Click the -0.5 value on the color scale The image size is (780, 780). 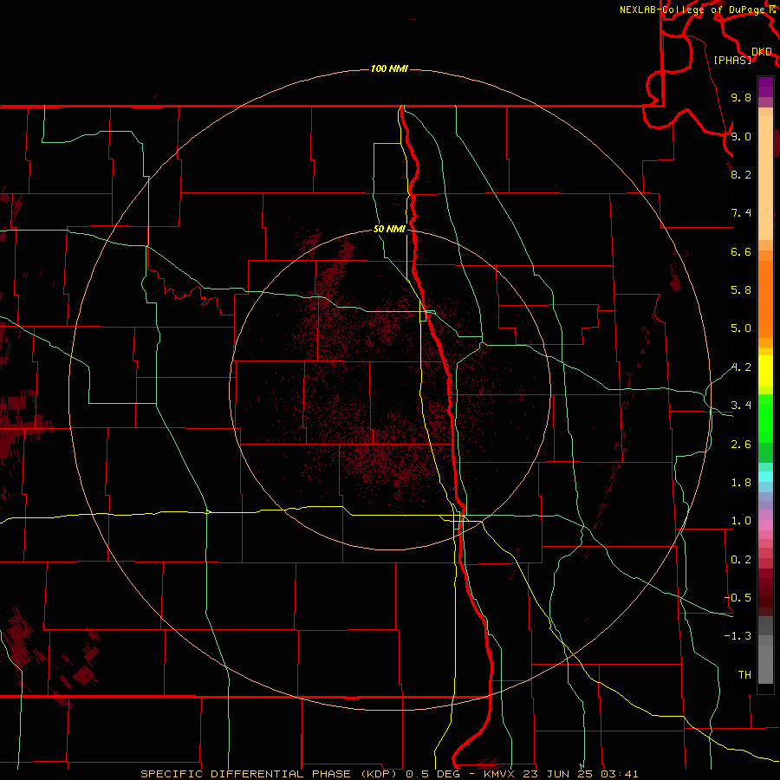click(x=738, y=598)
